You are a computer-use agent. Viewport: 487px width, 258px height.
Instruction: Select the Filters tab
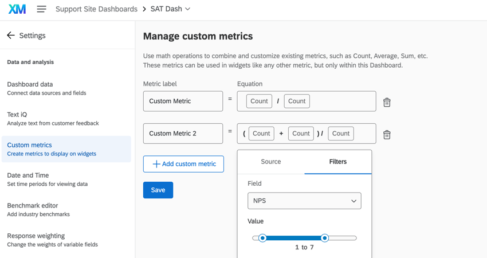(337, 162)
